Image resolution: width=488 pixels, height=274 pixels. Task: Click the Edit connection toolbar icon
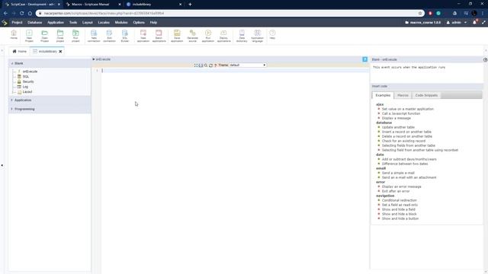(x=109, y=36)
